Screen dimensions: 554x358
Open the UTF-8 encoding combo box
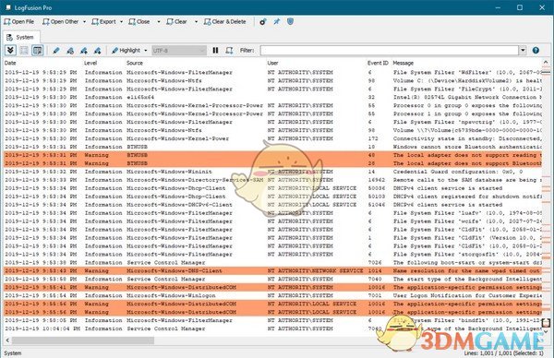[179, 51]
